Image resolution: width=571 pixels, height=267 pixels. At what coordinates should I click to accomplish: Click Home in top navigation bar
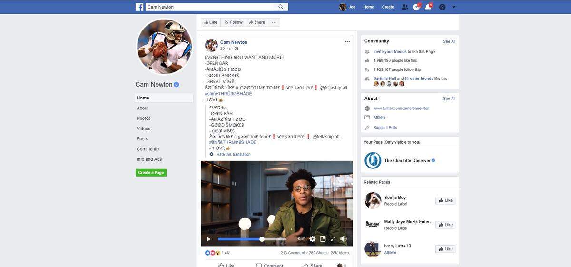click(368, 7)
